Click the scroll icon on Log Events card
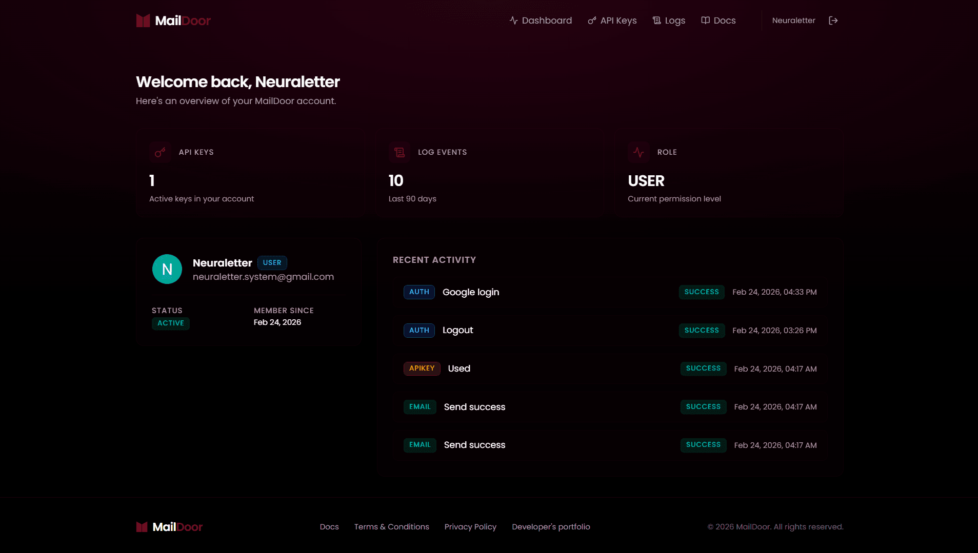 tap(399, 152)
